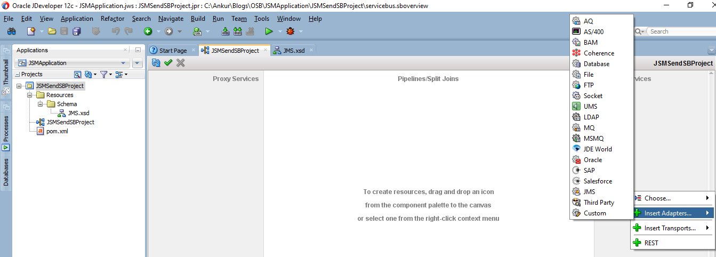Click the gray X delete icon in editor
Viewport: 716px width, 257px height.
pyautogui.click(x=181, y=63)
